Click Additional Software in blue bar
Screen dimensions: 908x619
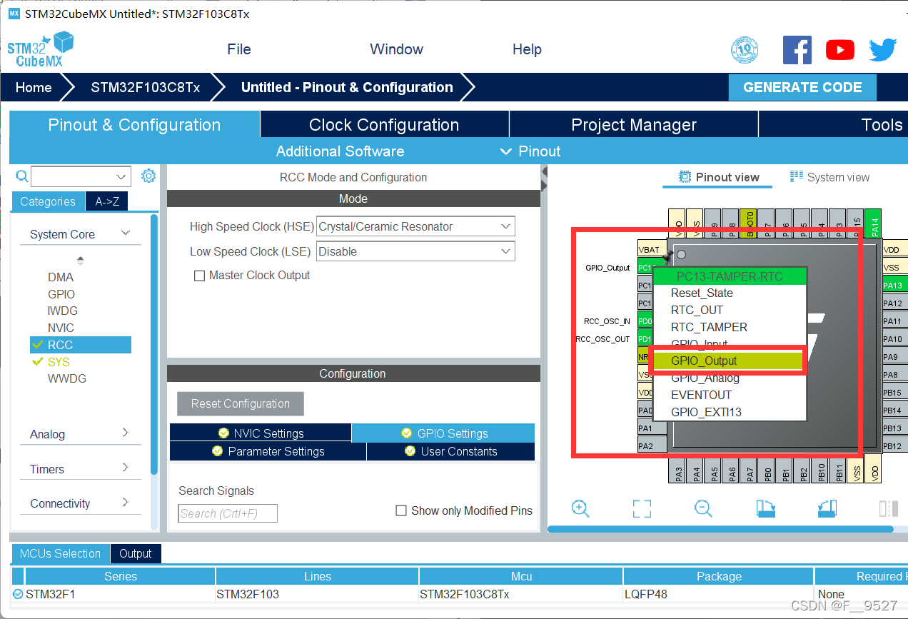coord(340,151)
